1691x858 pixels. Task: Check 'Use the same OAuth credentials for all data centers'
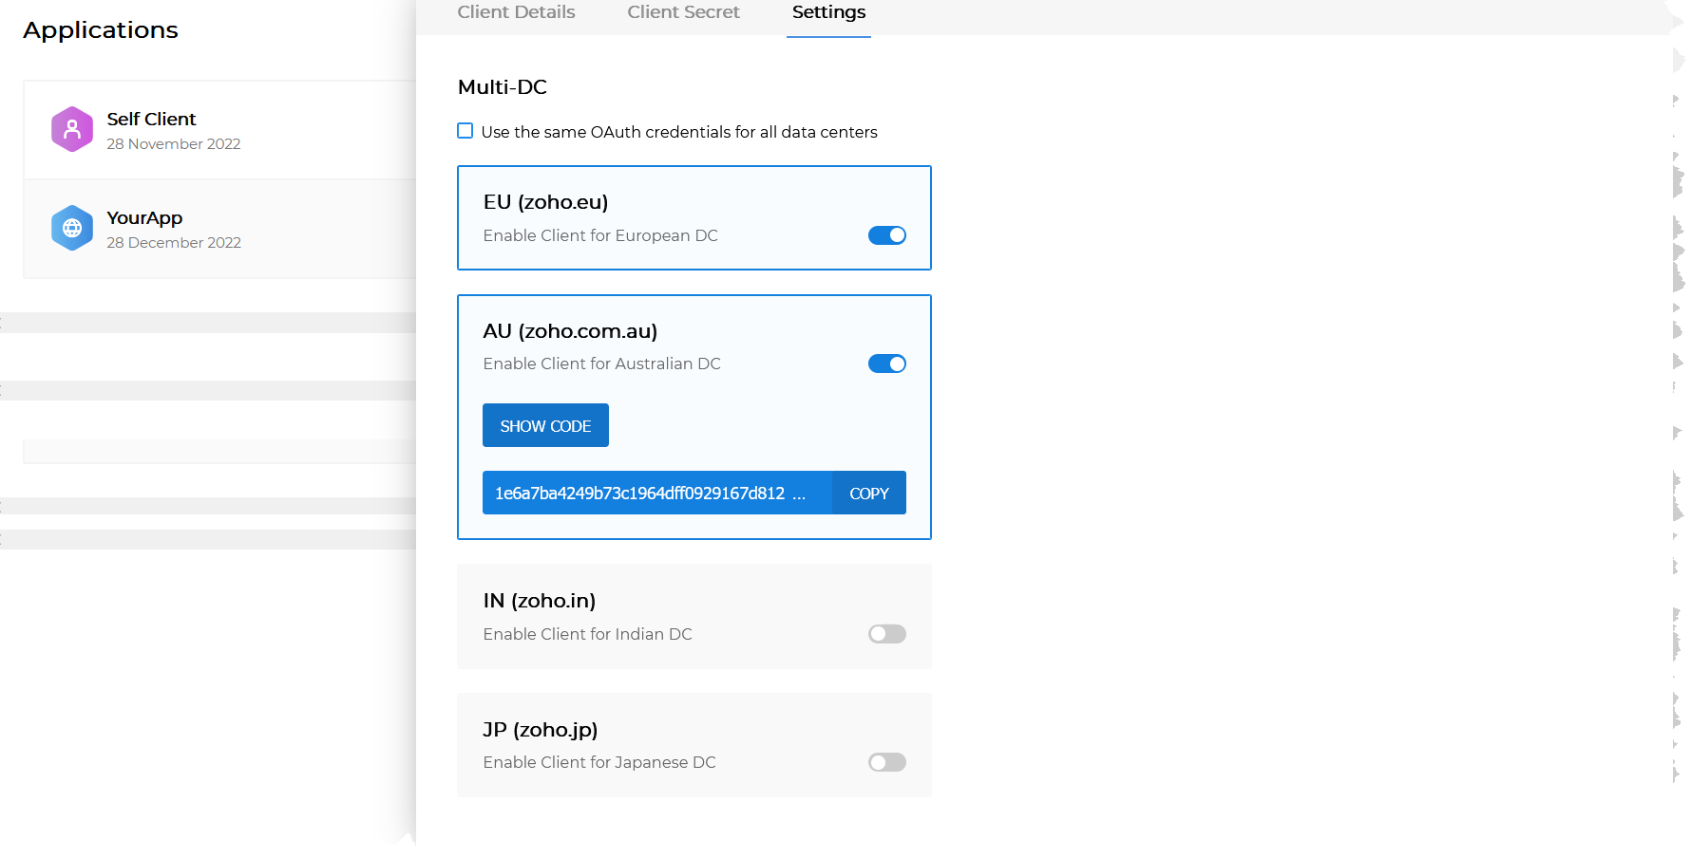(465, 131)
